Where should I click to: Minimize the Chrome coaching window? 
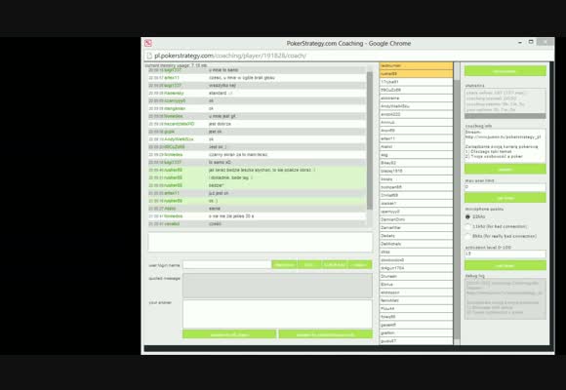point(520,43)
